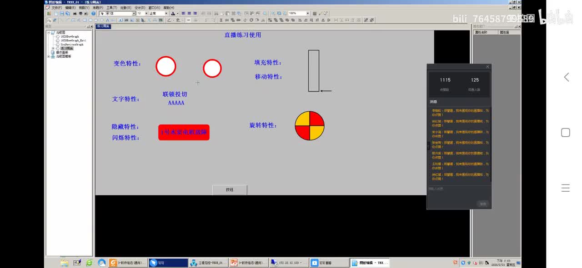Select 10200DevGraph in the tree
This screenshot has width=582, height=268.
(70, 36)
